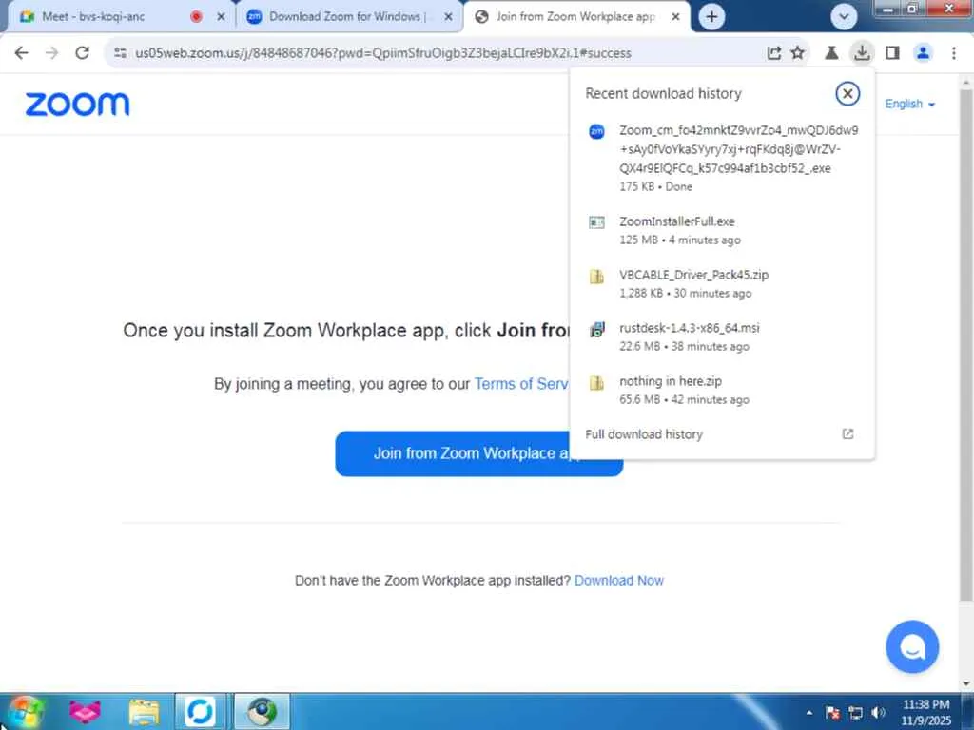Screen dimensions: 974x730
Task: Open site information icon in address bar
Action: [x=121, y=53]
